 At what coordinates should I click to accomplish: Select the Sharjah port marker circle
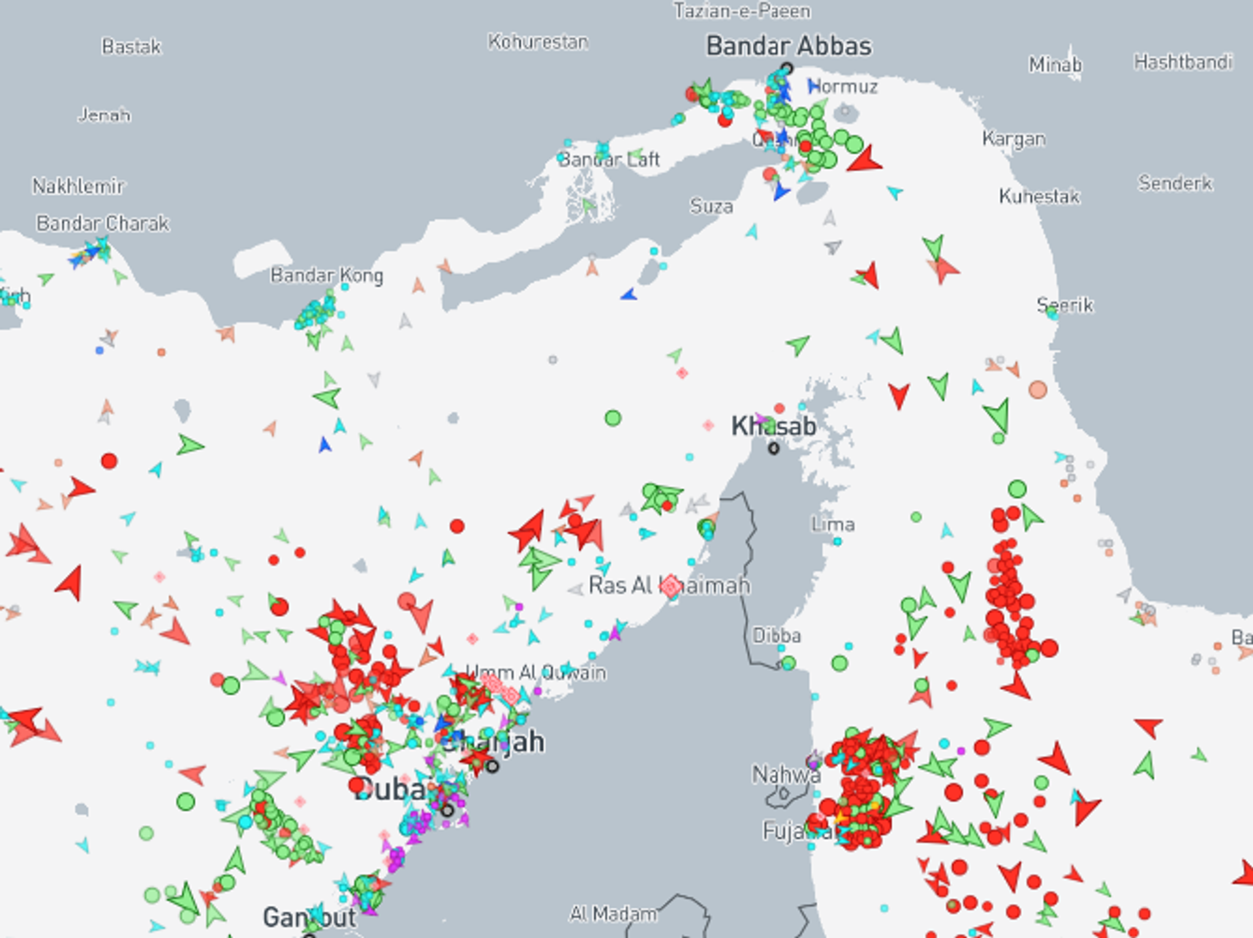pyautogui.click(x=493, y=766)
